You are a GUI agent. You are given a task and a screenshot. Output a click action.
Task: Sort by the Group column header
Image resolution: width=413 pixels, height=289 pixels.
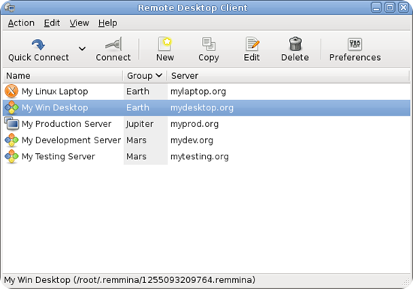pos(145,76)
